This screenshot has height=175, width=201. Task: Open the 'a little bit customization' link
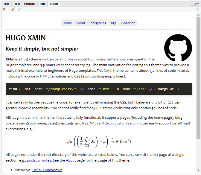pos(118,123)
